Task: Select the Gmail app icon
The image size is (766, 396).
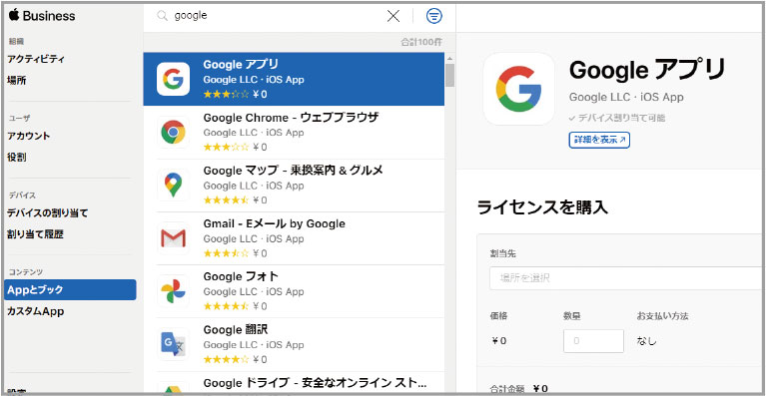Action: pyautogui.click(x=173, y=238)
